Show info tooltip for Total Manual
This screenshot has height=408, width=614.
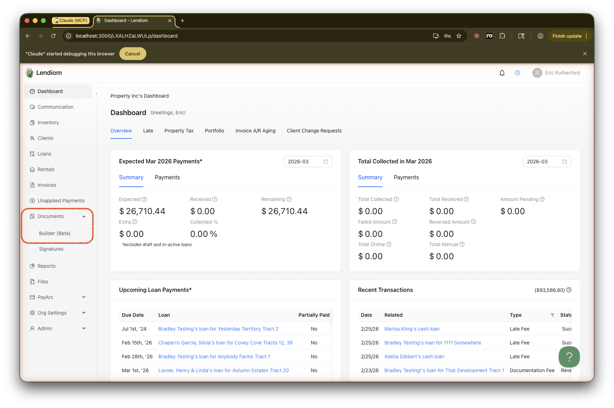[462, 244]
